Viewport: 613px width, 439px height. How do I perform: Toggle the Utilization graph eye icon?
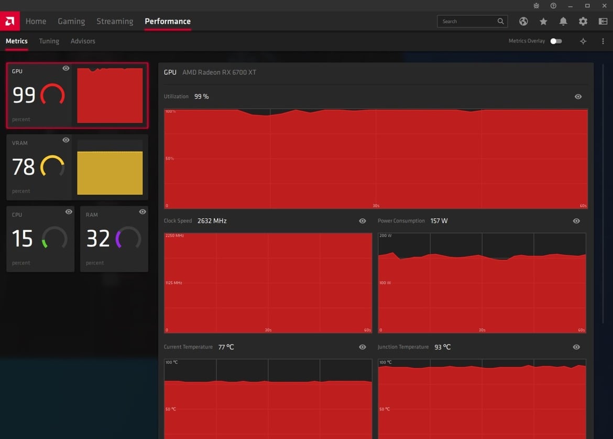[578, 97]
